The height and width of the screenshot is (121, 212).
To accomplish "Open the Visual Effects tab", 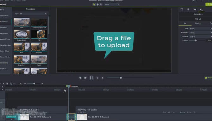I will coord(5,57).
